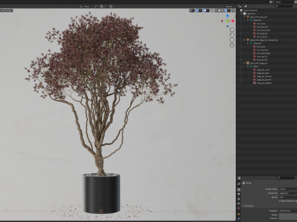Select plant_040_Zapp_pot in outliner
The width and height of the screenshot is (297, 222).
click(x=259, y=63)
